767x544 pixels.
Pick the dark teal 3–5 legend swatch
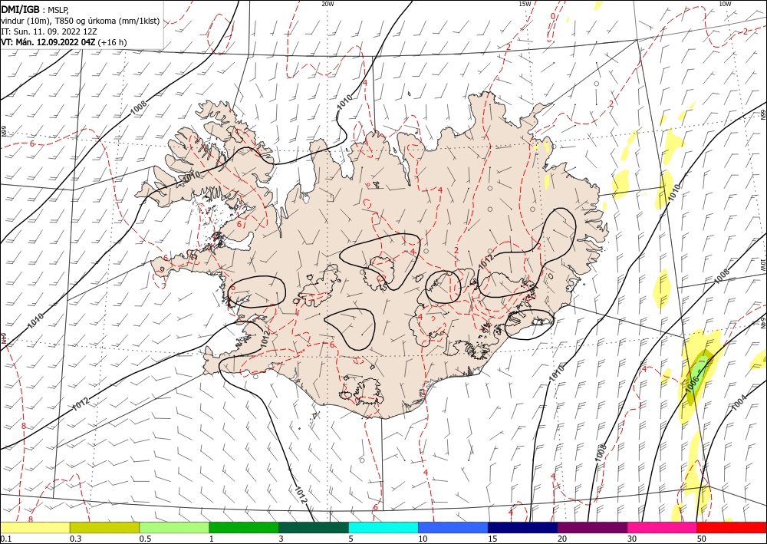coord(314,527)
